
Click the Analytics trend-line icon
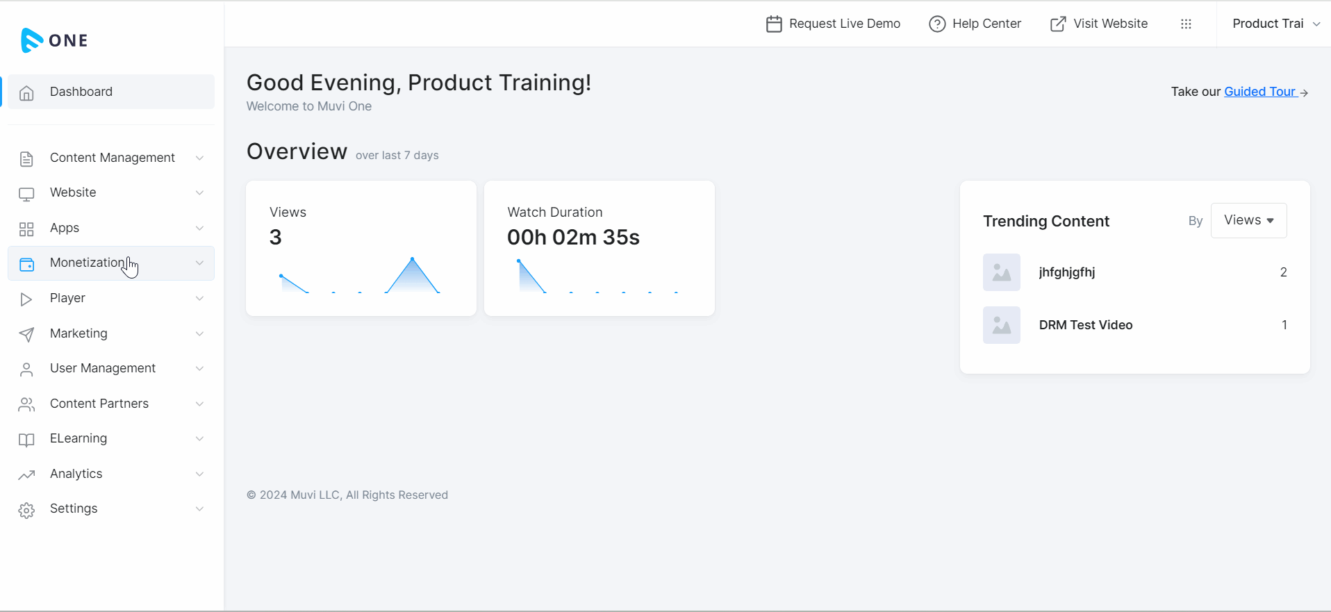click(x=26, y=475)
